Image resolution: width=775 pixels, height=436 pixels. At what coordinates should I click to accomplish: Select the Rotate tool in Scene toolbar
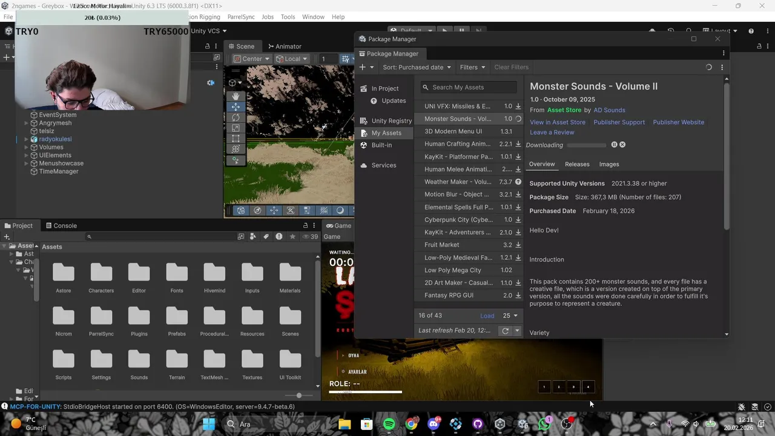click(x=236, y=117)
